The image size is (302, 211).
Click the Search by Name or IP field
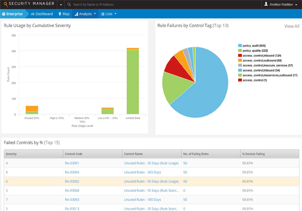pyautogui.click(x=101, y=5)
